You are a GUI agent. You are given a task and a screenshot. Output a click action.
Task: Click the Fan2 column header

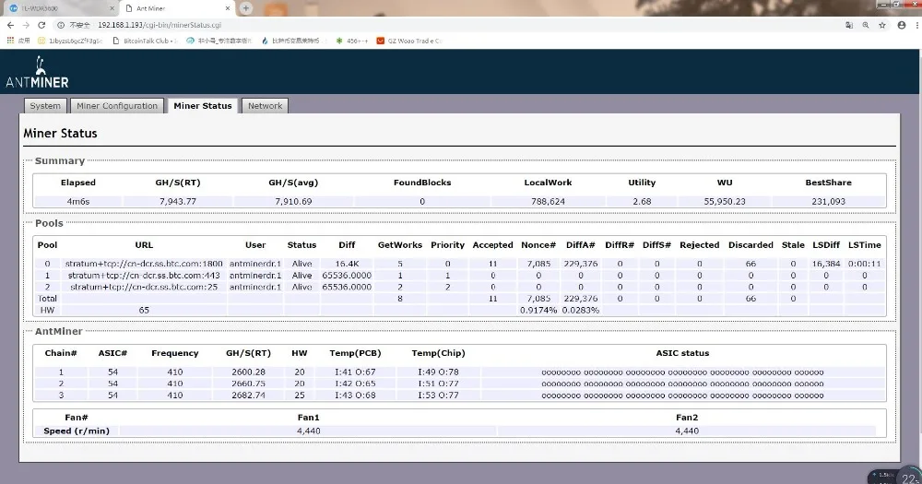[687, 417]
